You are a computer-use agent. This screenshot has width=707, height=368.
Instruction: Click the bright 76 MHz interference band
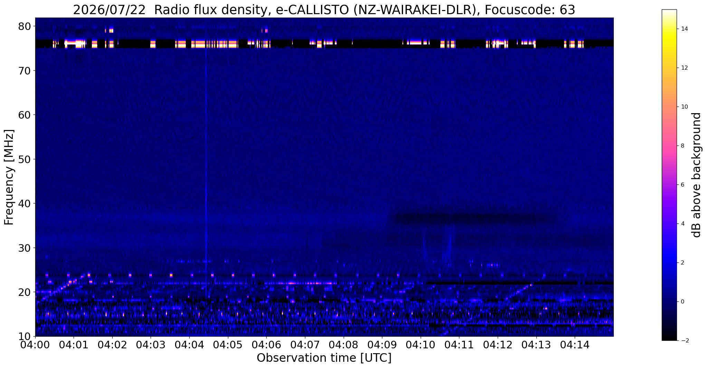324,43
